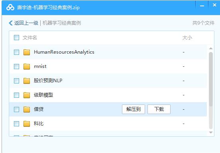Click the 股价预测NLP folder icon

point(27,81)
